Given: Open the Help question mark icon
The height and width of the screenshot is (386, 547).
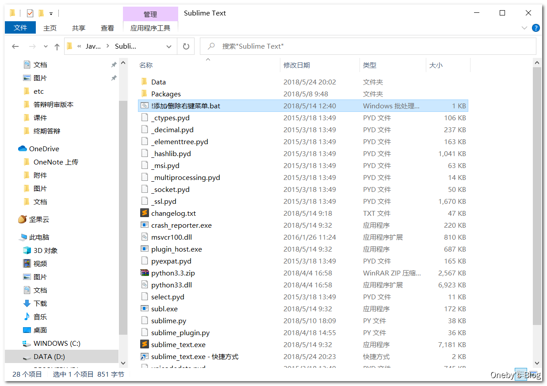Looking at the screenshot, I should (536, 28).
